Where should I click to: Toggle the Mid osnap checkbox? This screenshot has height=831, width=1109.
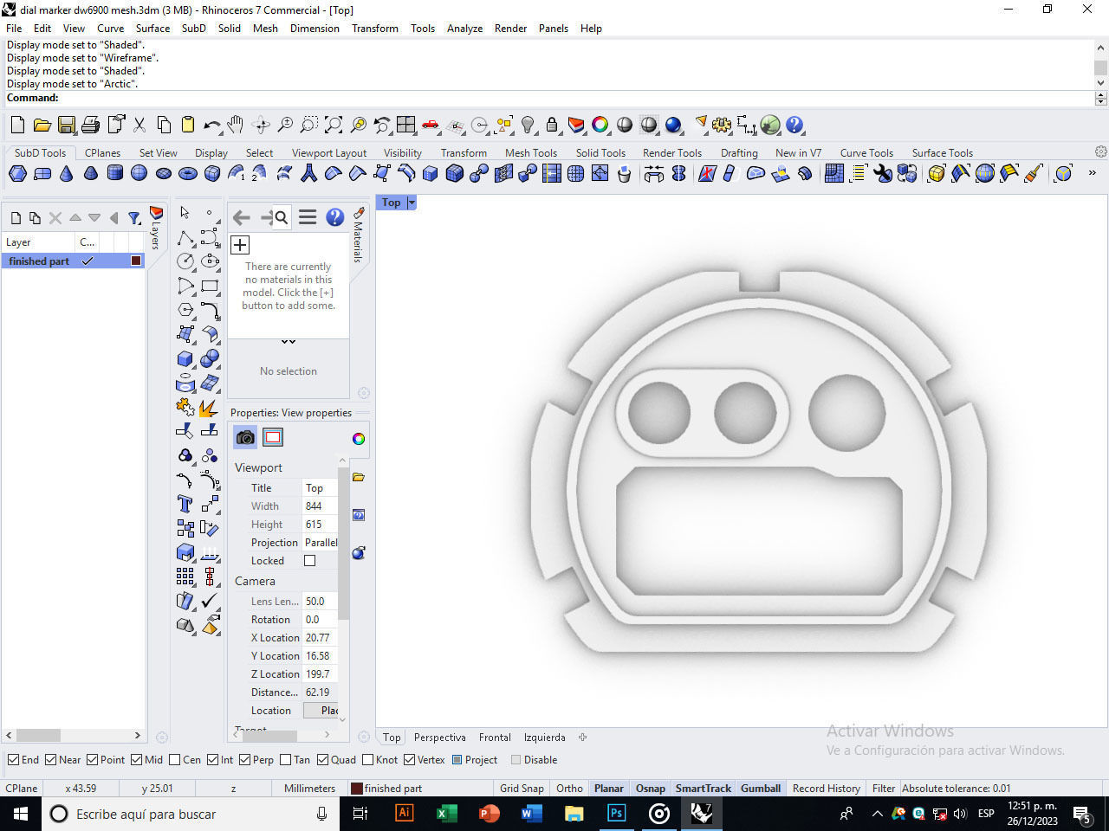tap(137, 760)
